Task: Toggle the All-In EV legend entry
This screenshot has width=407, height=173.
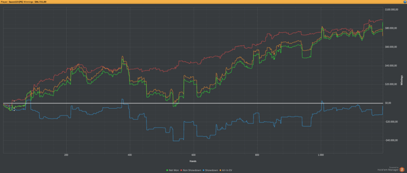Action: (225, 170)
